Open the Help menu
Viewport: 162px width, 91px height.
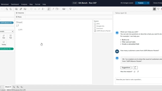point(44,4)
